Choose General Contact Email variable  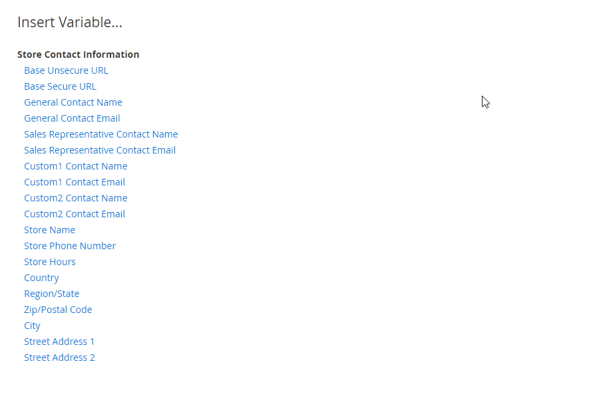tap(72, 118)
